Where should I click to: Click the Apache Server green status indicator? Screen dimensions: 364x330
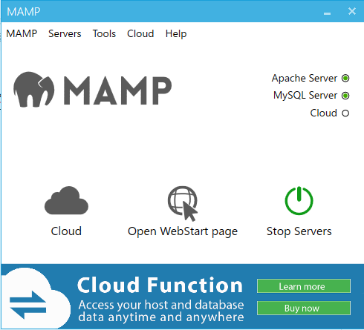tap(345, 79)
